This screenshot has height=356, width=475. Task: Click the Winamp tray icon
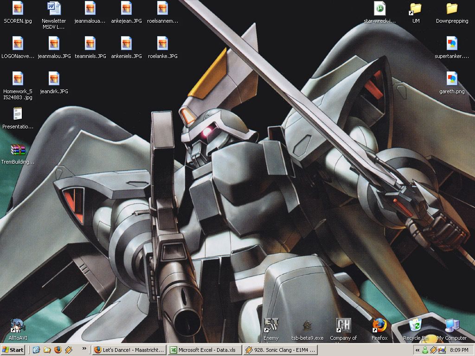(434, 350)
